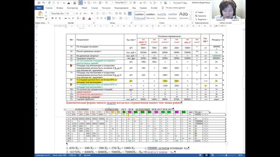Open the table move handle above the lower table

click(x=65, y=109)
